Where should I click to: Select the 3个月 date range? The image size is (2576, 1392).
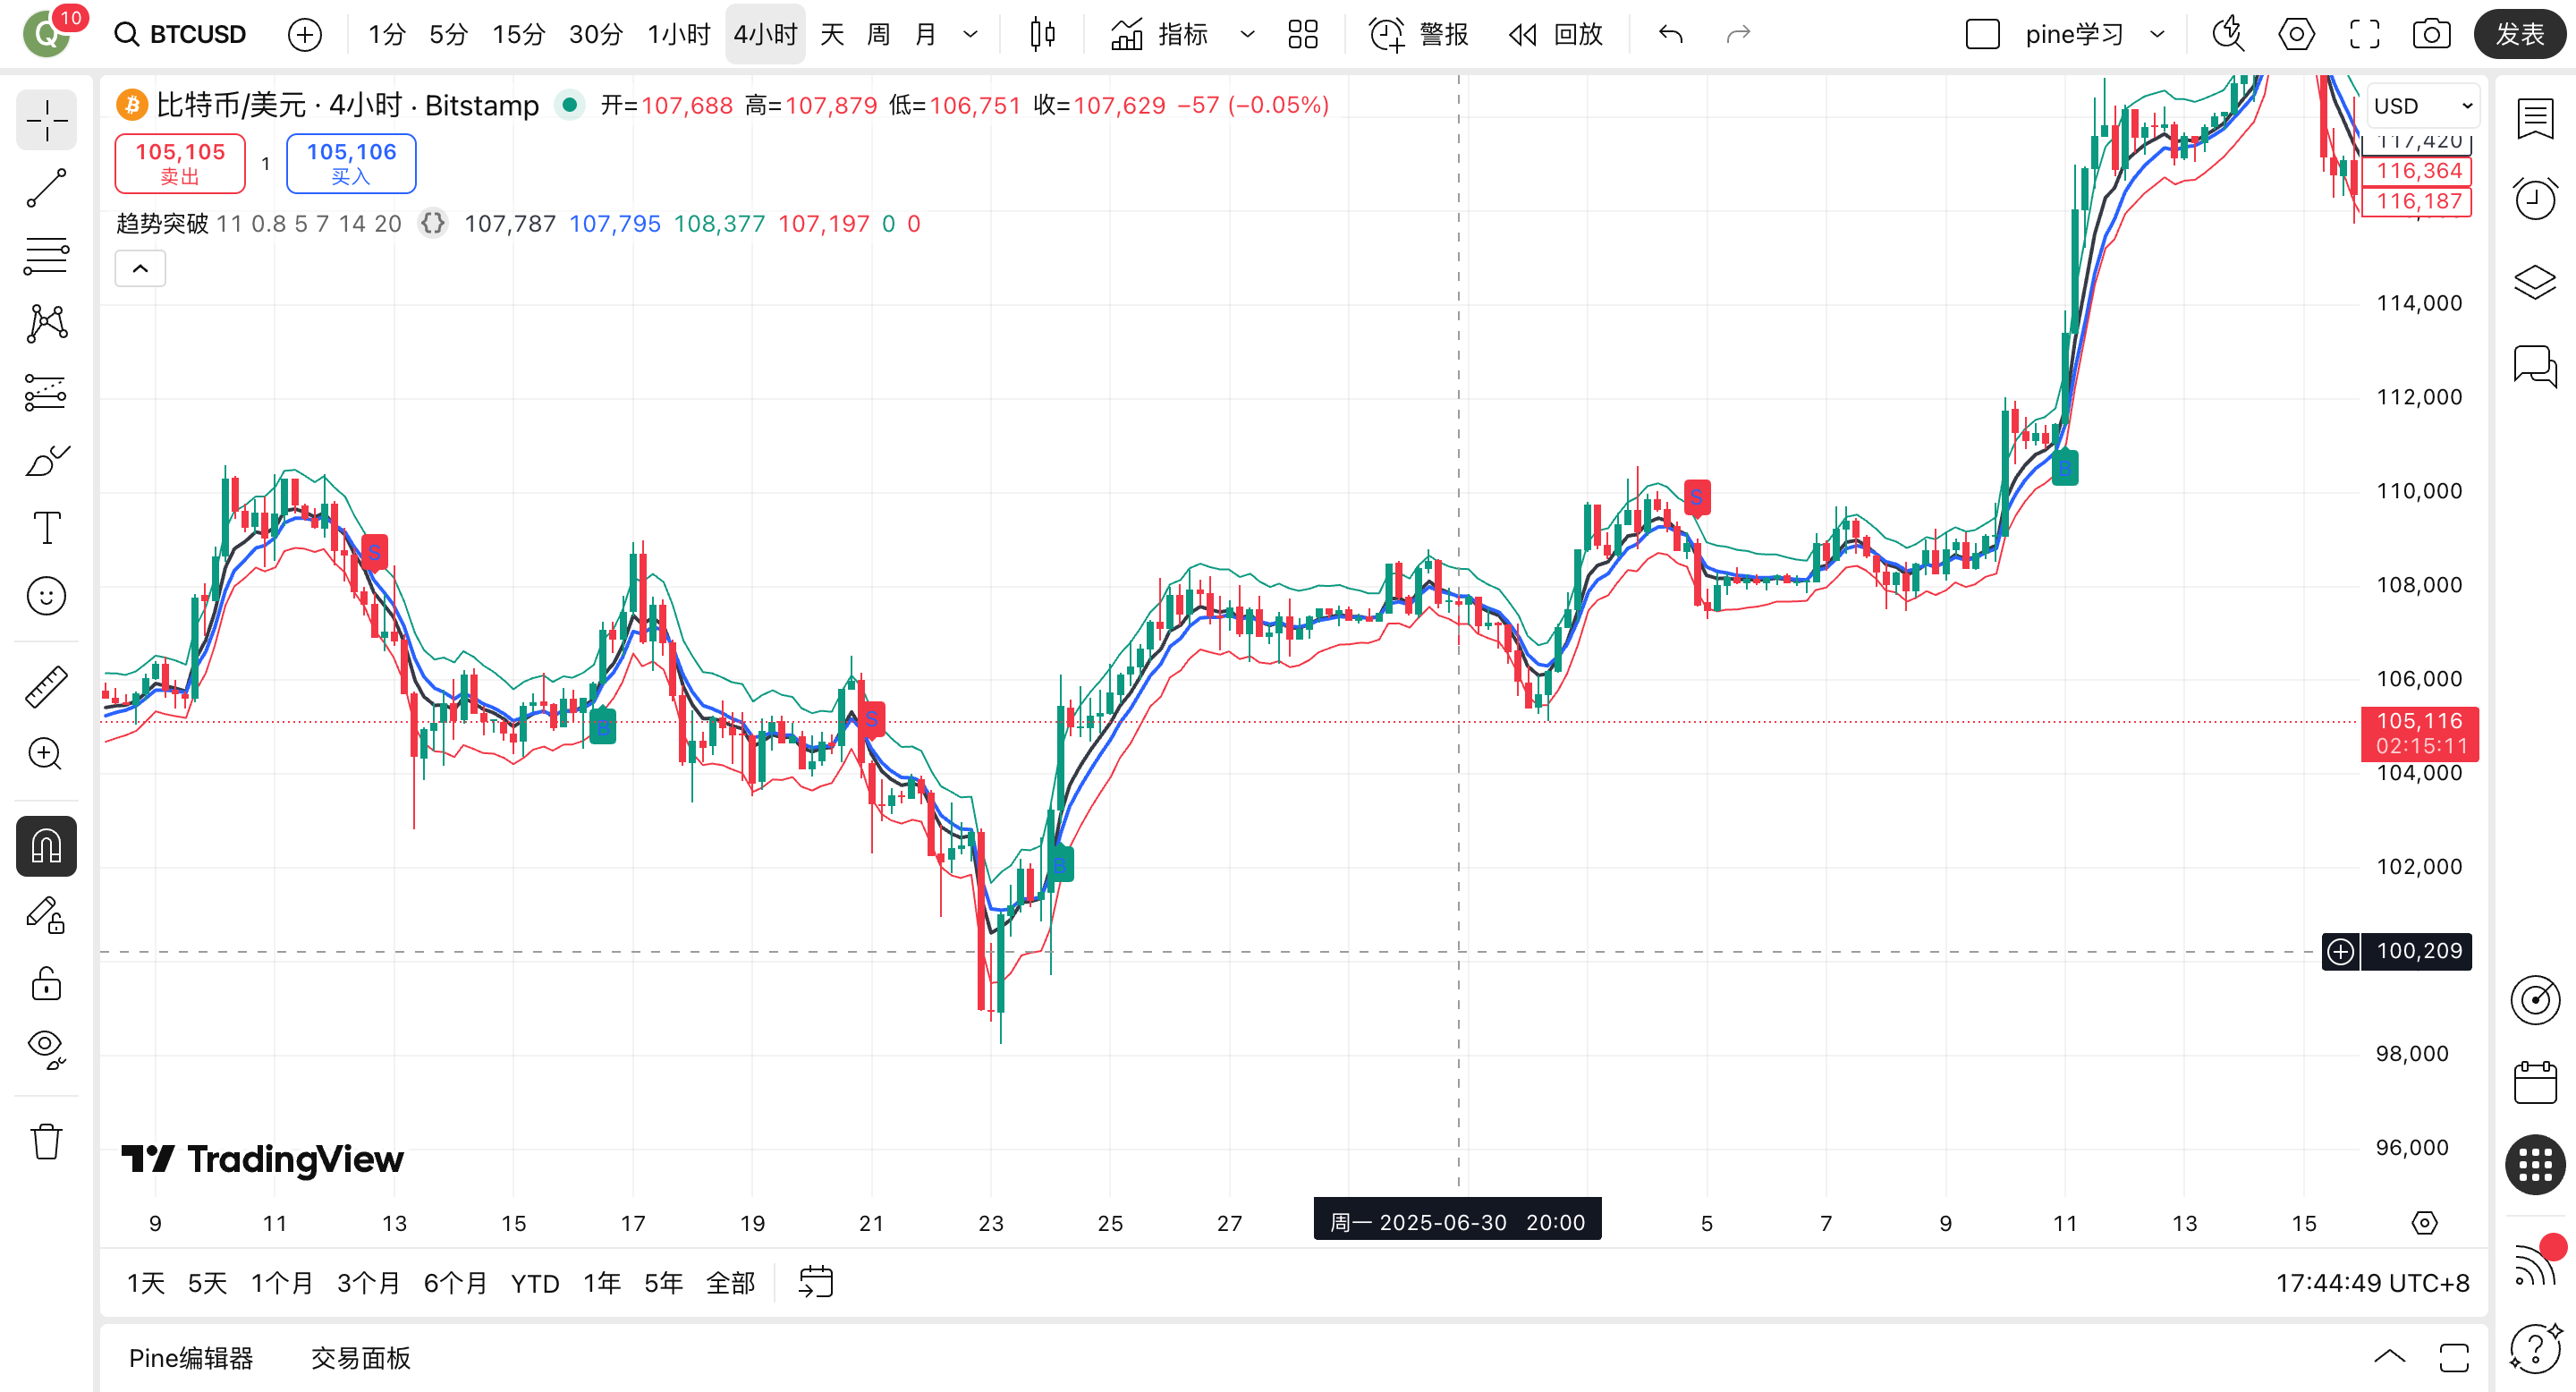[x=368, y=1283]
